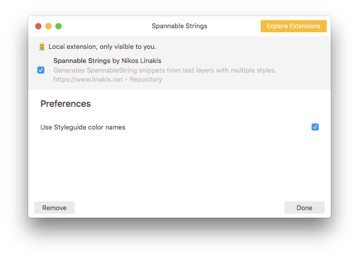Screen dimensions: 359x258
Task: Click the 'Generates SpannableString snippets' description
Action: click(x=165, y=70)
